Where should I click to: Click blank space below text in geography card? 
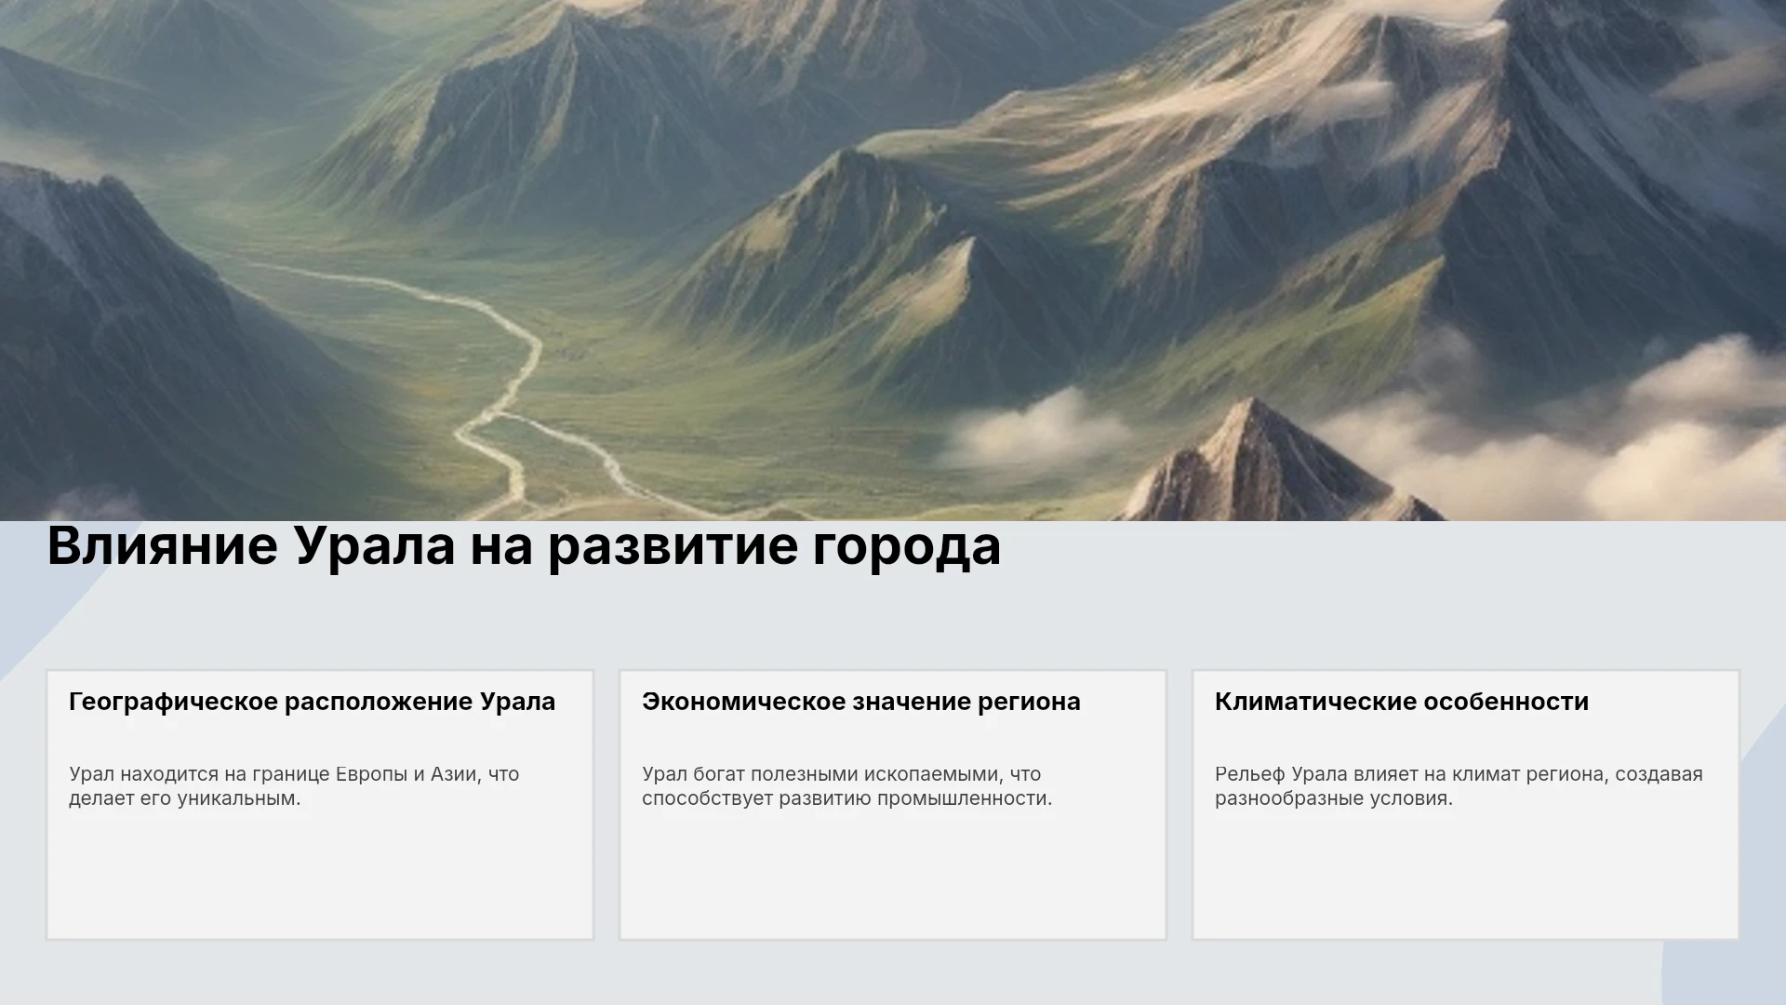coord(320,875)
